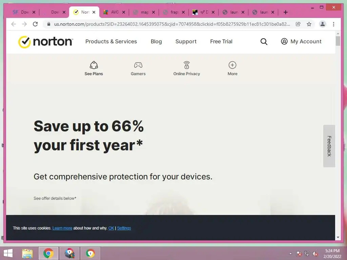Open the Support menu item

click(x=186, y=42)
